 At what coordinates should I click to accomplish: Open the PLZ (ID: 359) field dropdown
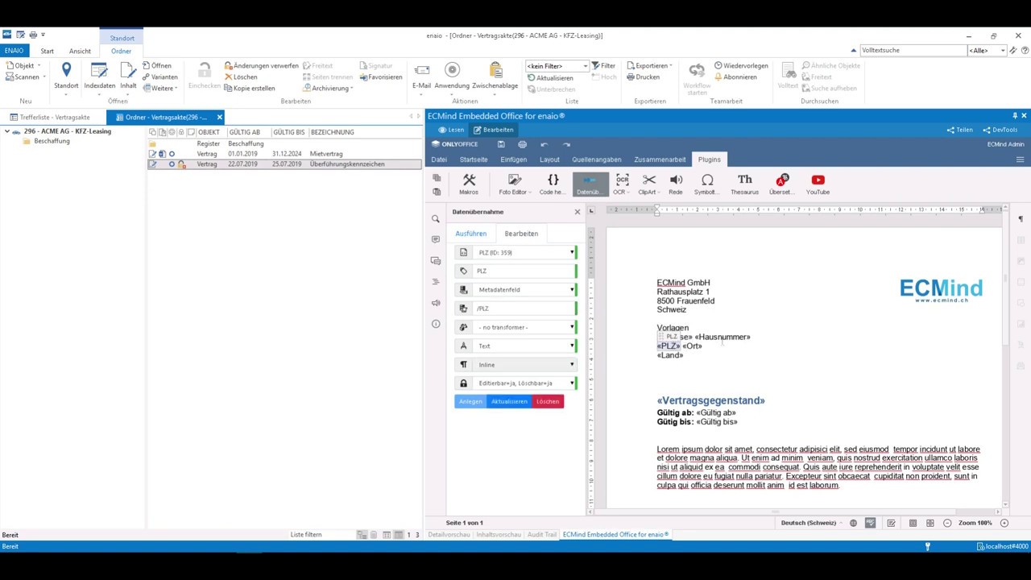(x=516, y=252)
